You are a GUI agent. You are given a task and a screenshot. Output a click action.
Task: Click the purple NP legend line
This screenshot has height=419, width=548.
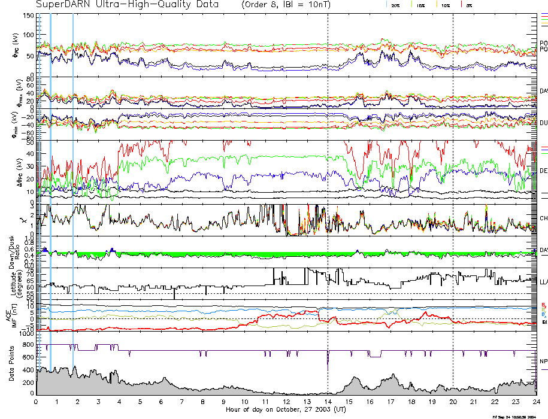pyautogui.click(x=544, y=369)
